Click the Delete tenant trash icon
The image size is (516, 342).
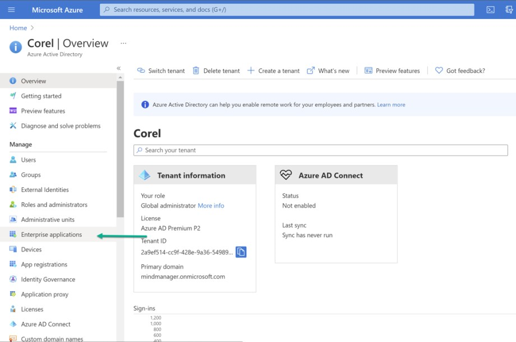(196, 71)
